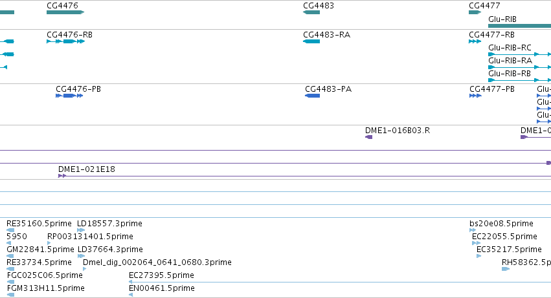Select the RE35160.5prime EST glyph
Screen dimensions: 551x298
coord(10,230)
